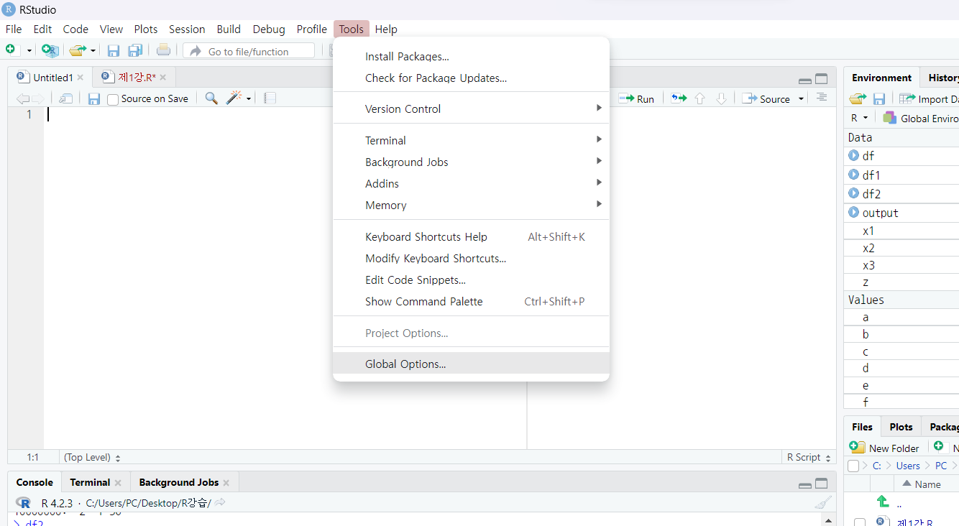Select Keyboard Shortcuts Help
The height and width of the screenshot is (526, 959).
pyautogui.click(x=471, y=237)
